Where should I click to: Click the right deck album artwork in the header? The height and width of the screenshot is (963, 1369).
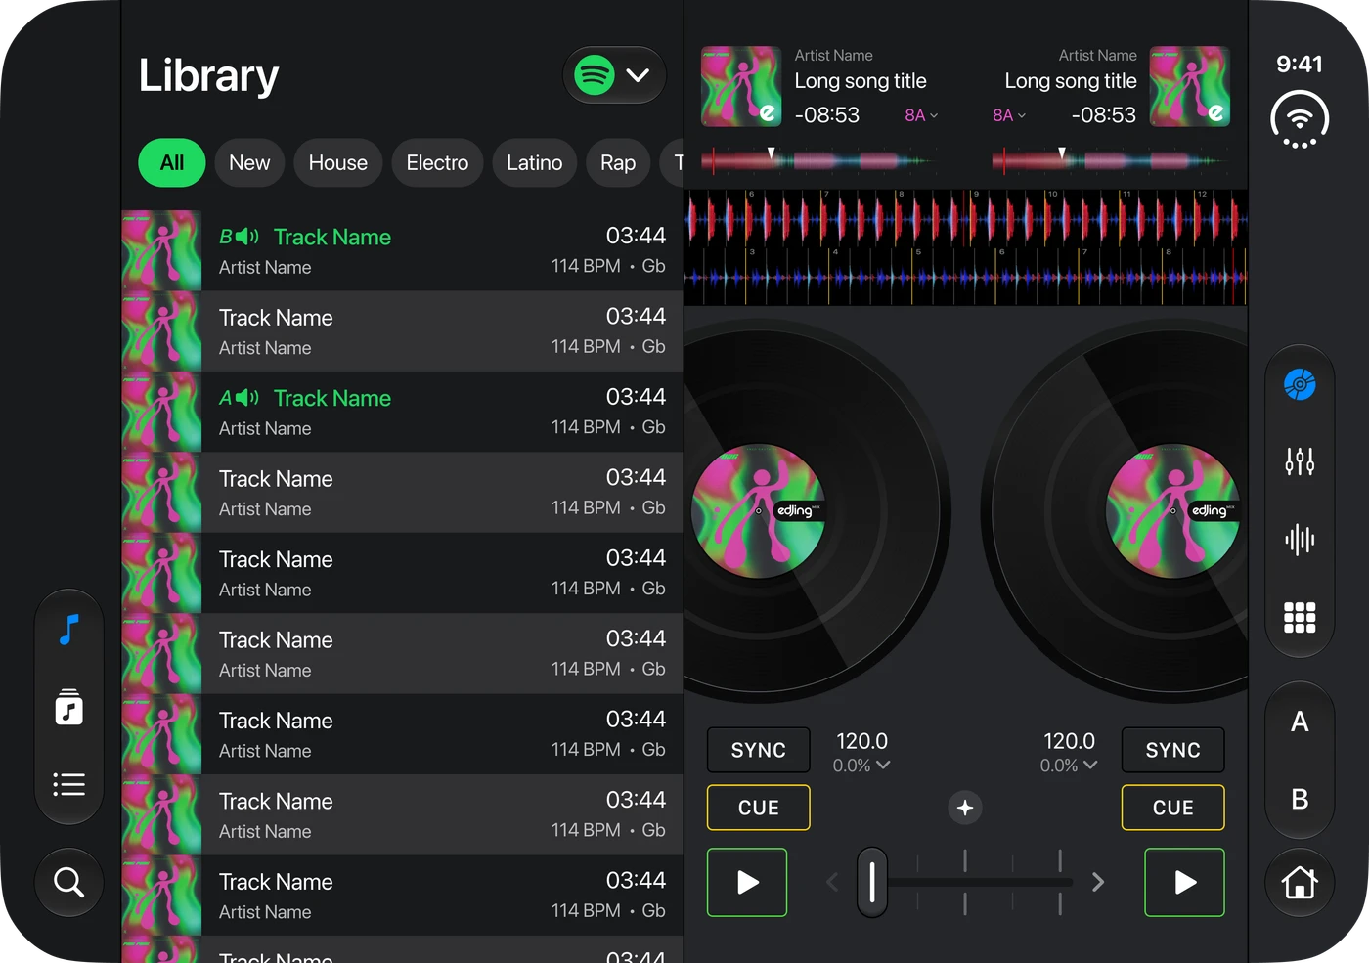tap(1190, 86)
